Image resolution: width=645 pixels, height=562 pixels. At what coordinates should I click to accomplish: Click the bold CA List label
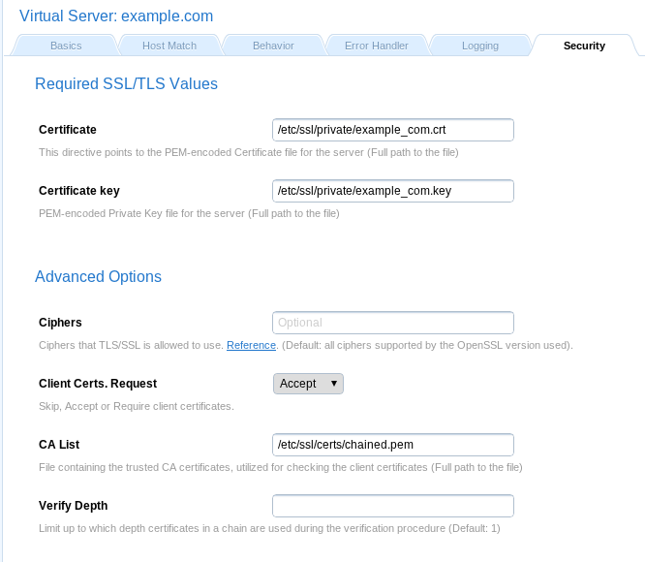(x=59, y=445)
